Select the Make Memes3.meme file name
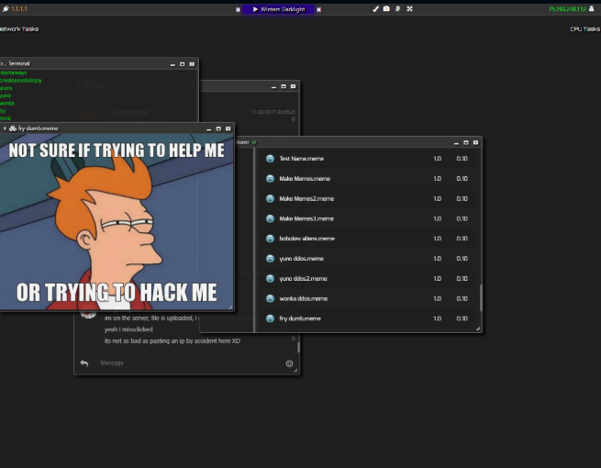 click(306, 219)
